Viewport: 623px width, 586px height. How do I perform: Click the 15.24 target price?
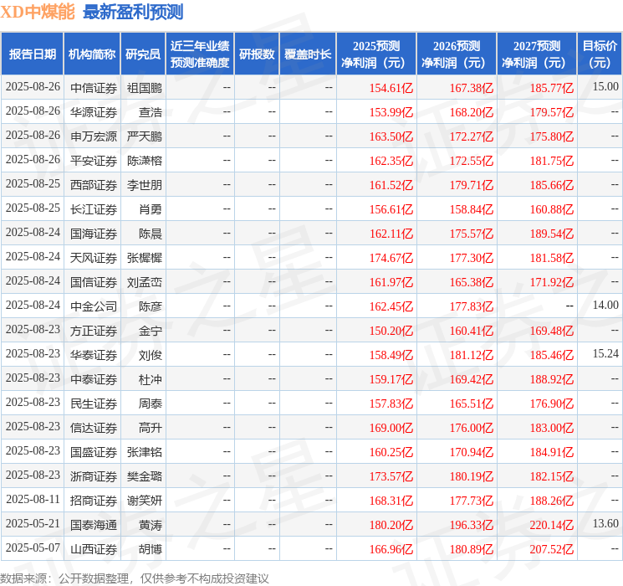point(605,353)
